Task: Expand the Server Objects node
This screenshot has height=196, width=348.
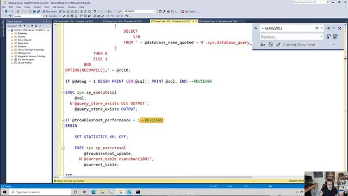Action: [12, 40]
